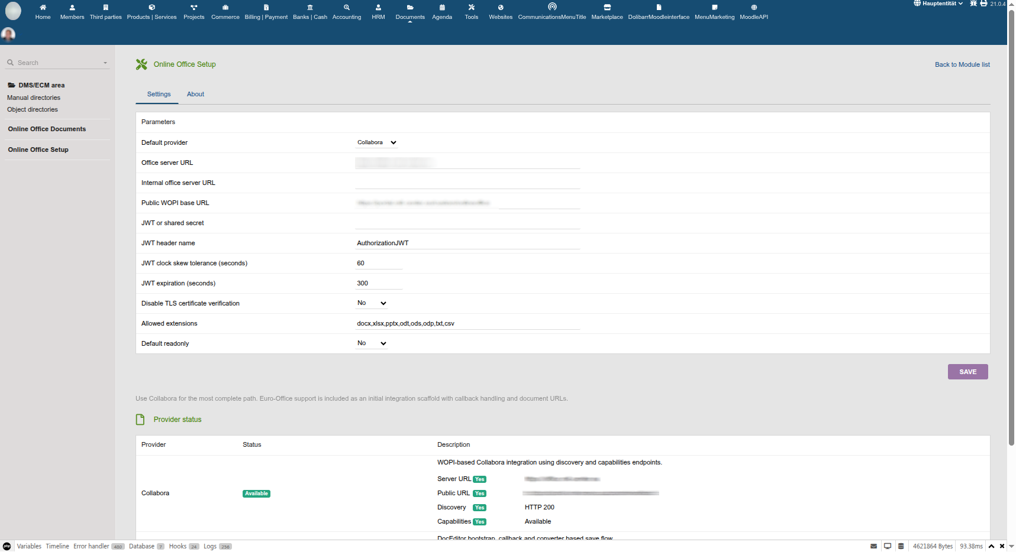Click the Allowed extensions input field
Image resolution: width=1016 pixels, height=552 pixels.
467,323
